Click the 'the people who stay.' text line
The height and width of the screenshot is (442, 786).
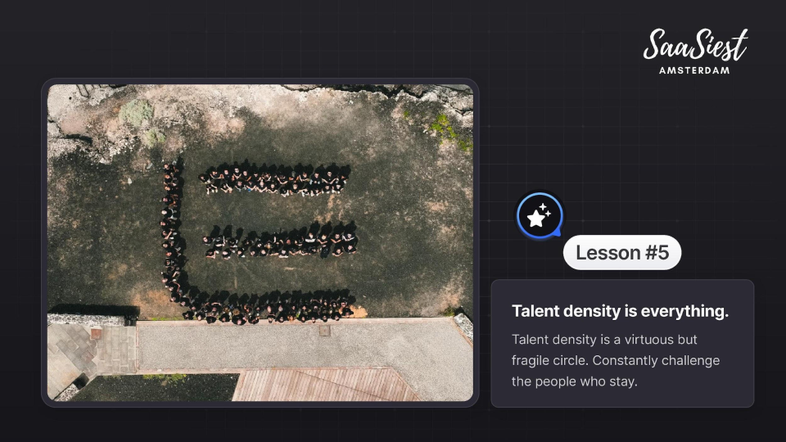[575, 381]
